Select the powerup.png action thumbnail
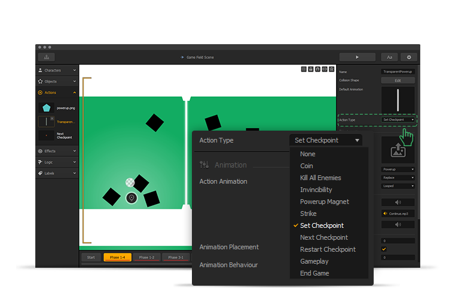This screenshot has height=300, width=452. [46, 108]
